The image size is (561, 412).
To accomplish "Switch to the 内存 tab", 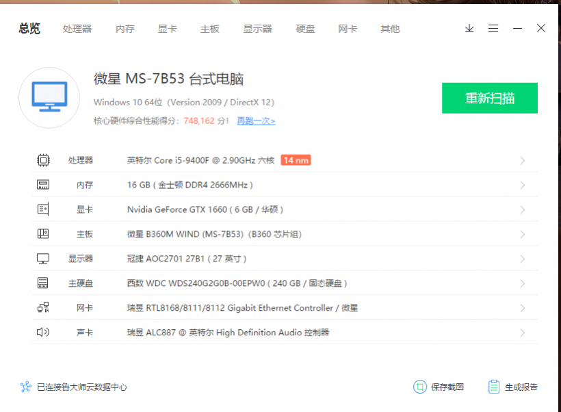I will (125, 29).
